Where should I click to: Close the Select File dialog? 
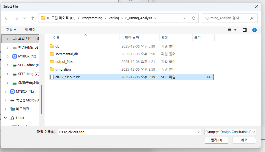coord(256,6)
